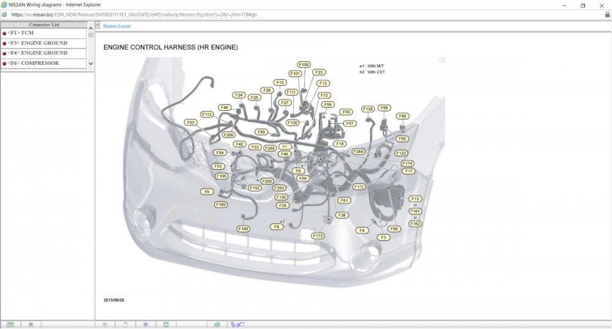Viewport: 612px width, 329px height.
Task: Click the F111 connector label on diagram
Action: pos(291,93)
